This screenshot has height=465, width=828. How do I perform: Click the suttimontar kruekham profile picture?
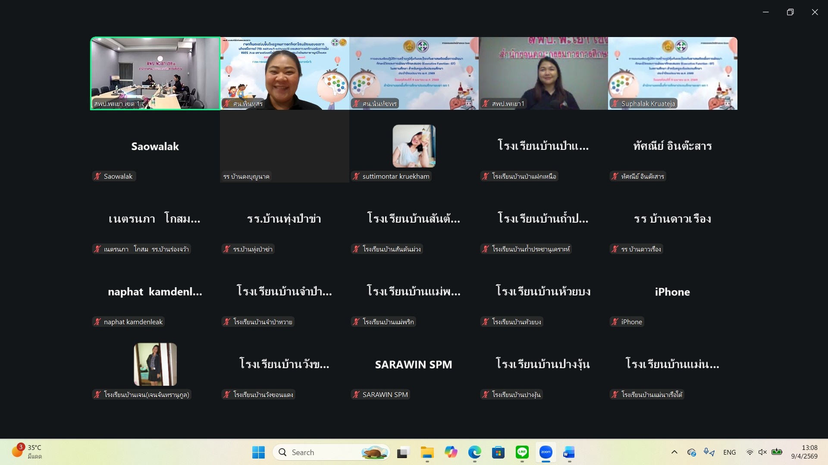coord(414,146)
